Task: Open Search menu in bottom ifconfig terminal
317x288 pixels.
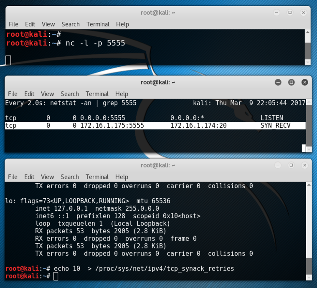Action: (x=70, y=177)
